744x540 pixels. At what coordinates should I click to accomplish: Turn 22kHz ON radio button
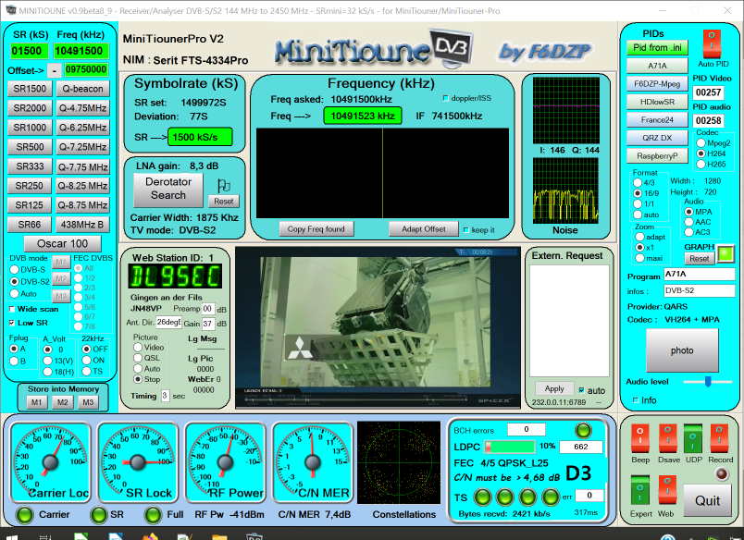click(86, 361)
